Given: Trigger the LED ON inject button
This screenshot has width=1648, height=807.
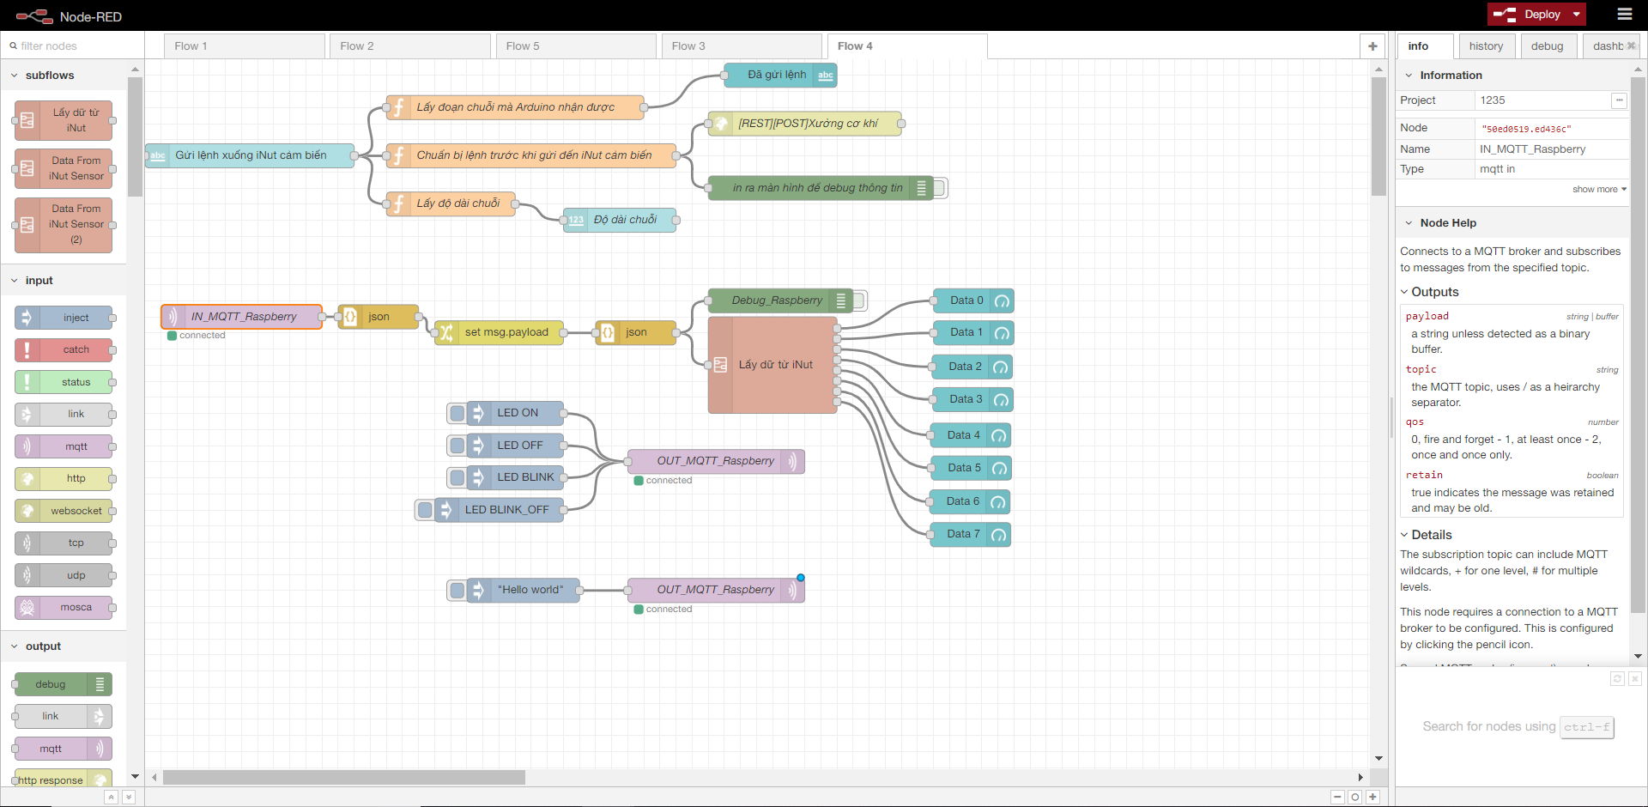Looking at the screenshot, I should 457,413.
